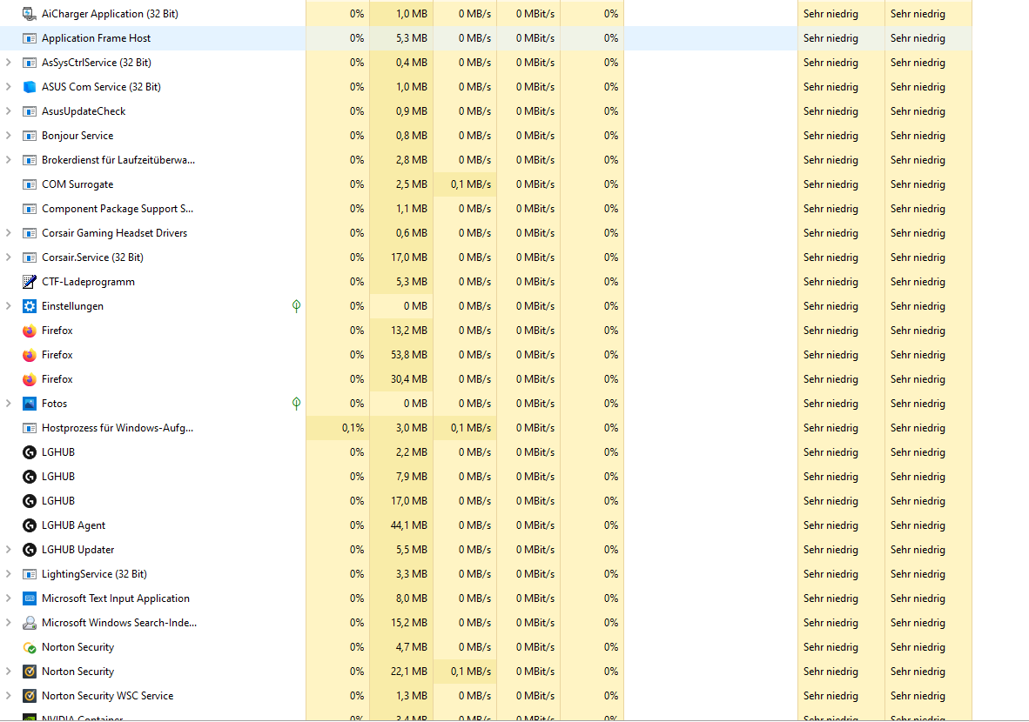Click the Firefox icon with 30,4 MB
The image size is (1029, 722).
click(x=29, y=379)
